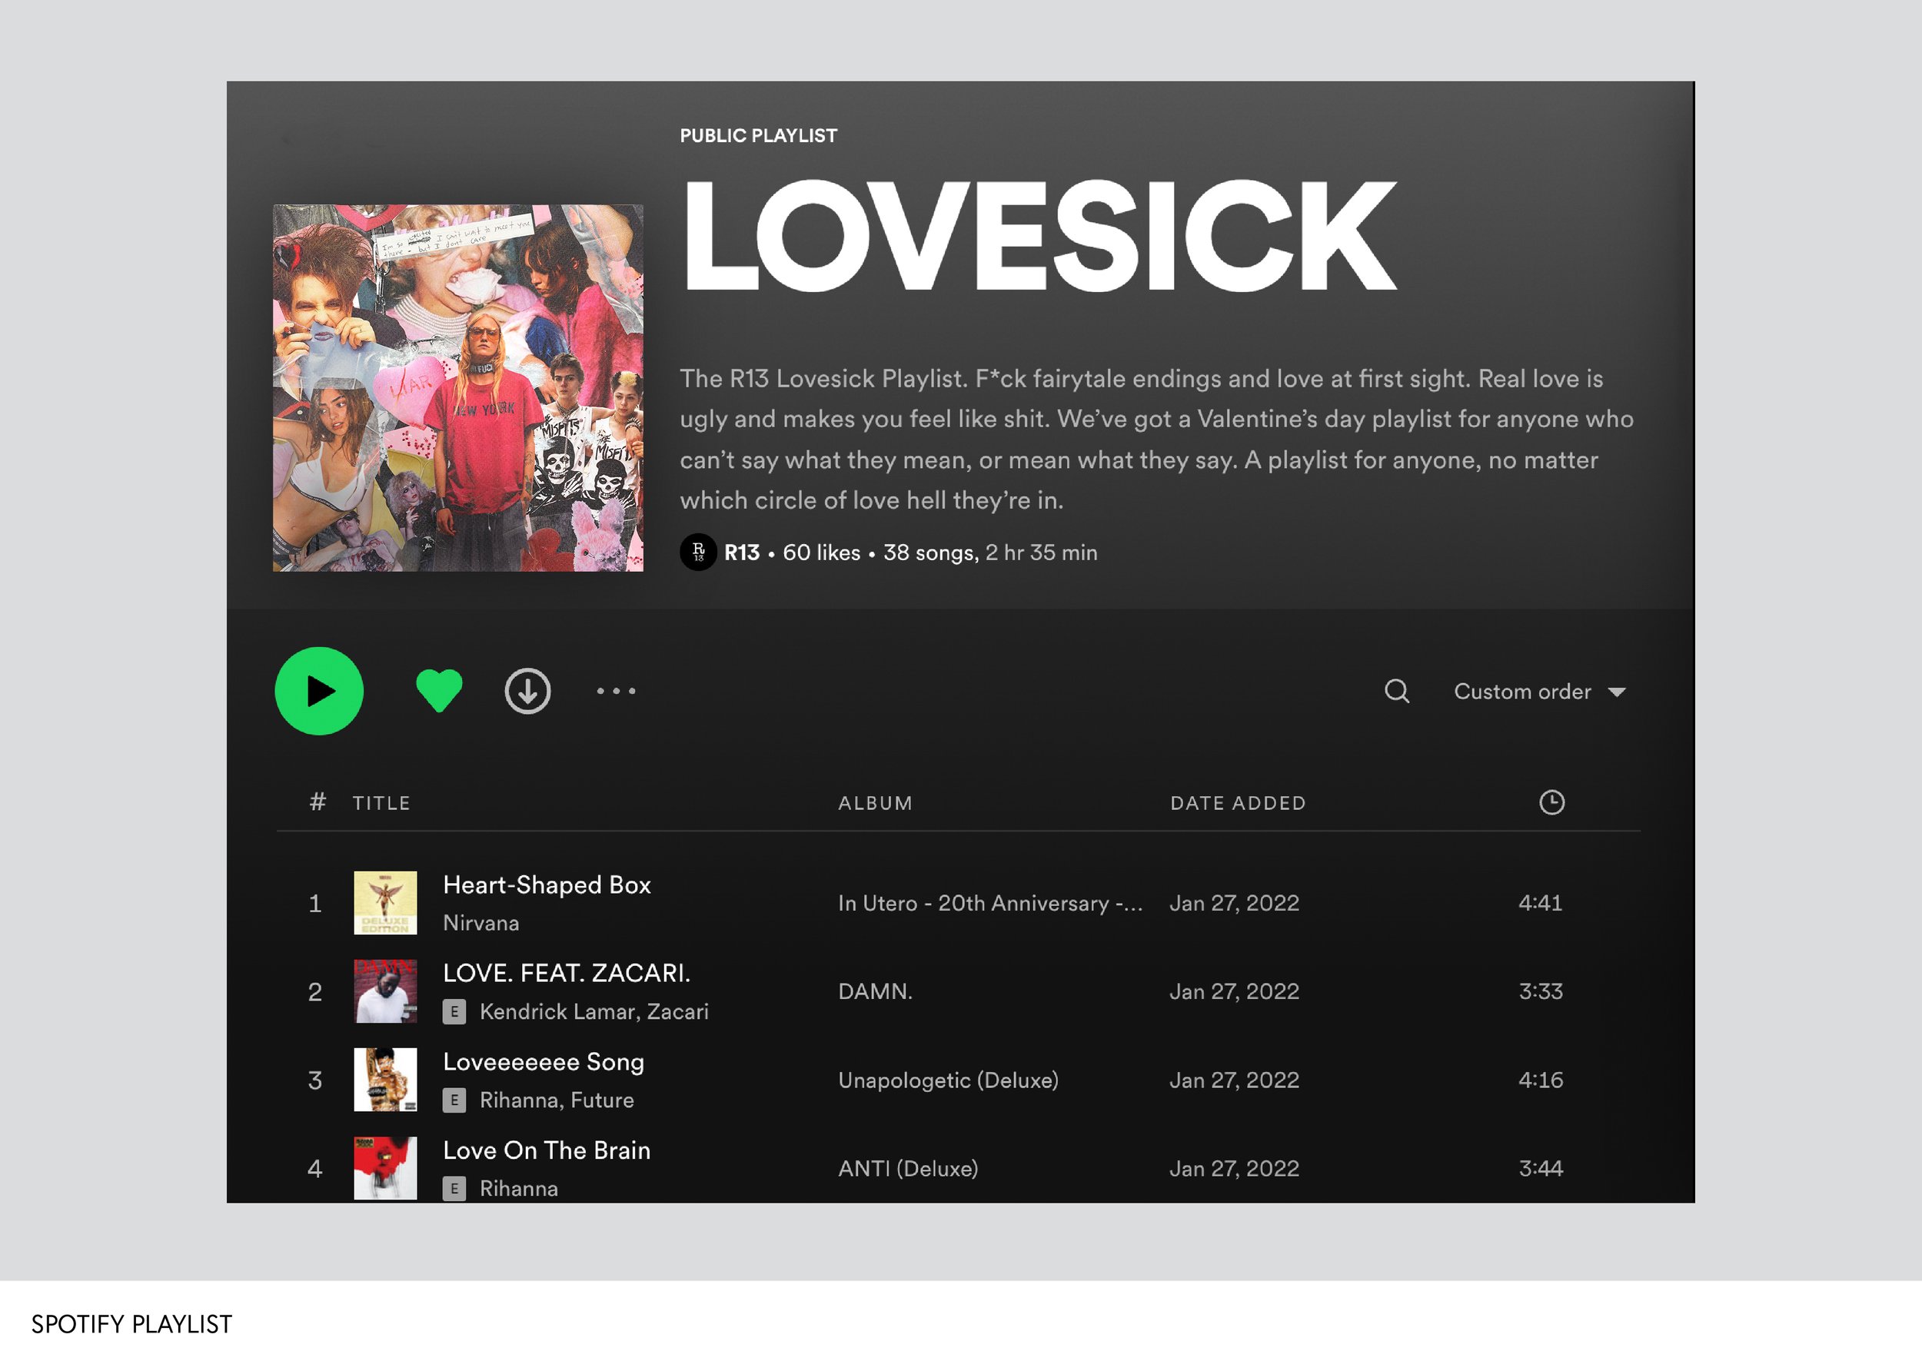This screenshot has width=1922, height=1364.
Task: Click the explicit badge on Love On The Brain
Action: point(454,1189)
